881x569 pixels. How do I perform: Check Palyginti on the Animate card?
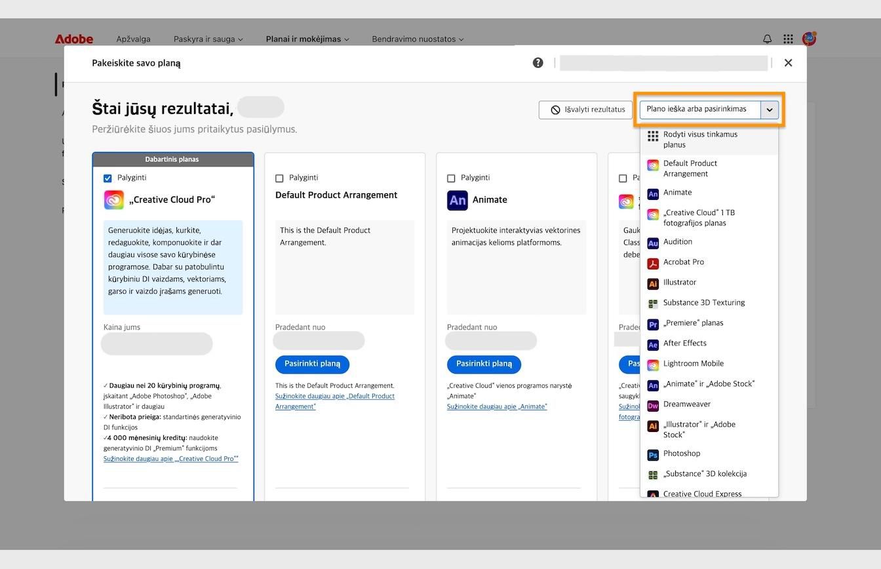pyautogui.click(x=451, y=178)
